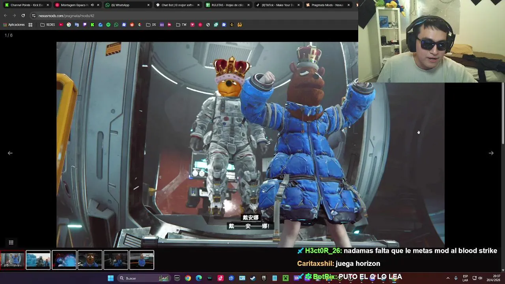Close the Chat Bot tab
This screenshot has height=284, width=505.
pos(198,5)
